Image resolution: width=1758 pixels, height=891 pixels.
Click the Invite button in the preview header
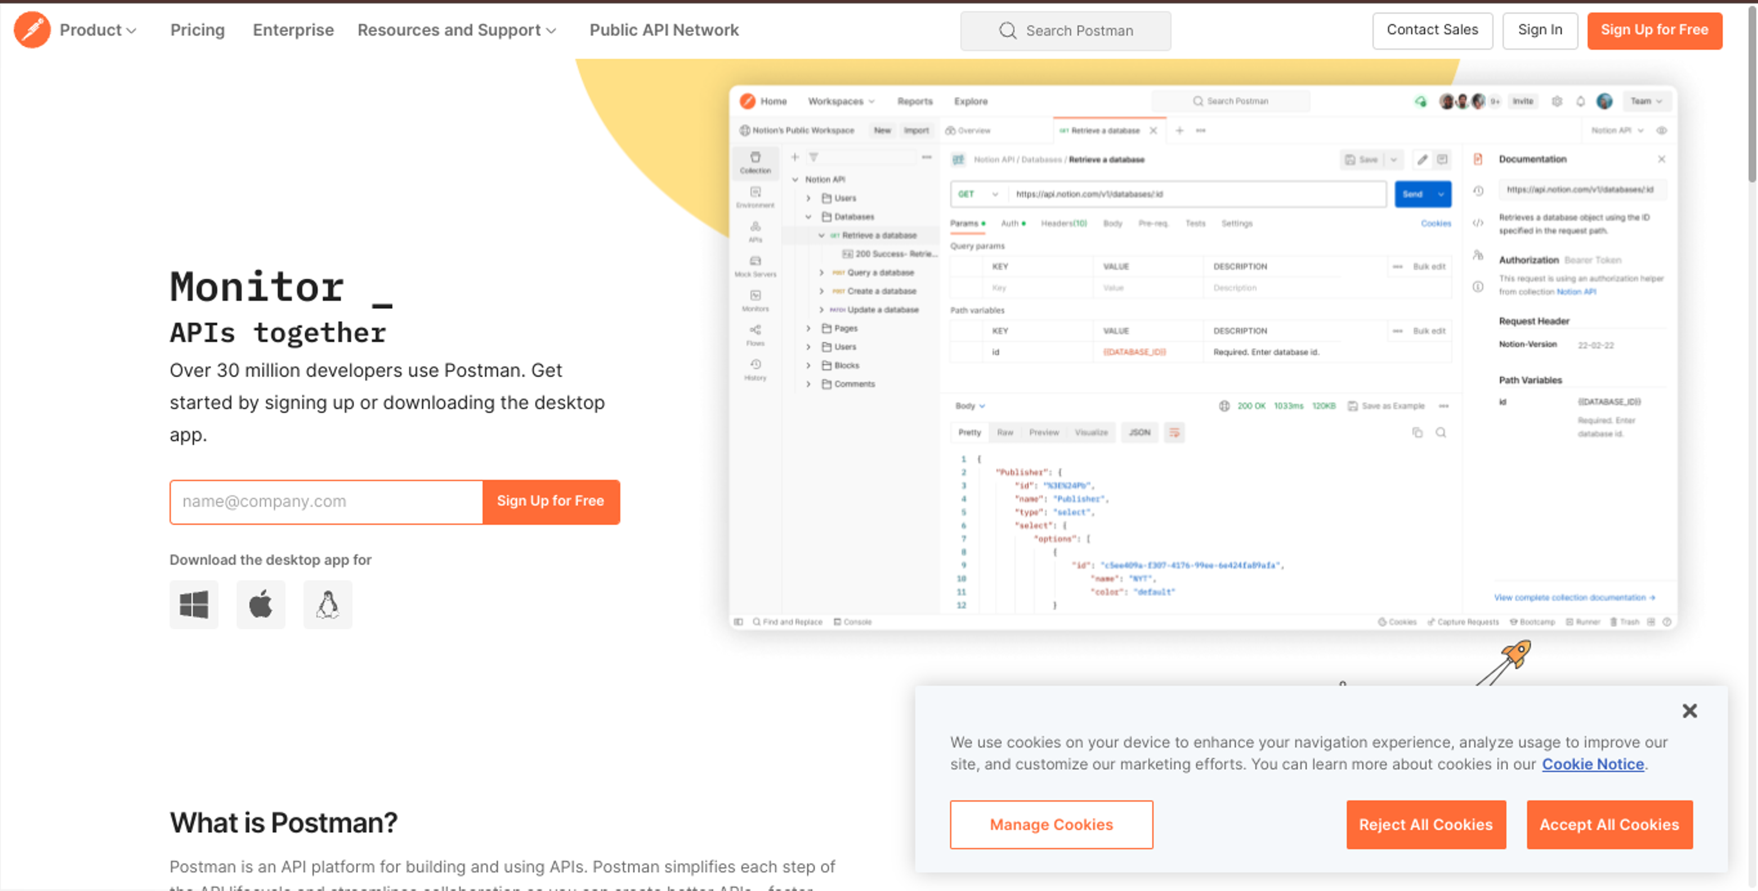(1523, 101)
